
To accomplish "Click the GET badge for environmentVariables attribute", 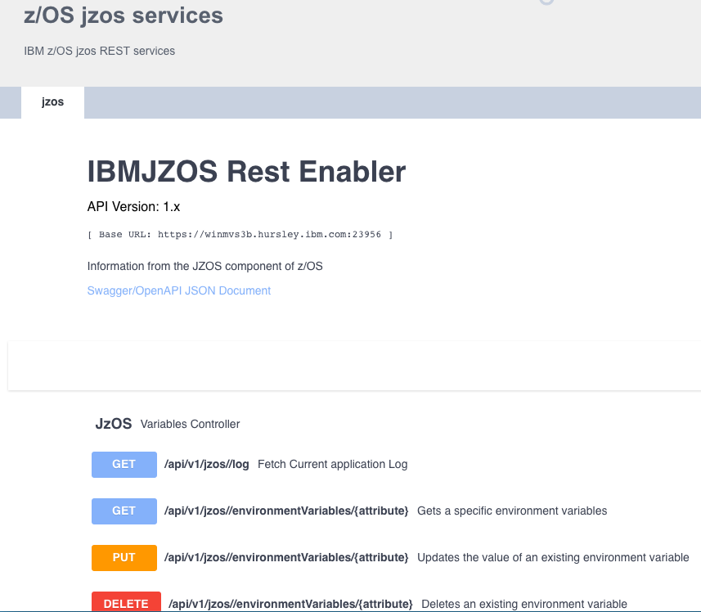I will (x=124, y=511).
